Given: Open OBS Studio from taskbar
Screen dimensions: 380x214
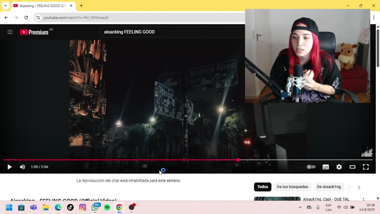Looking at the screenshot, I should [132, 207].
